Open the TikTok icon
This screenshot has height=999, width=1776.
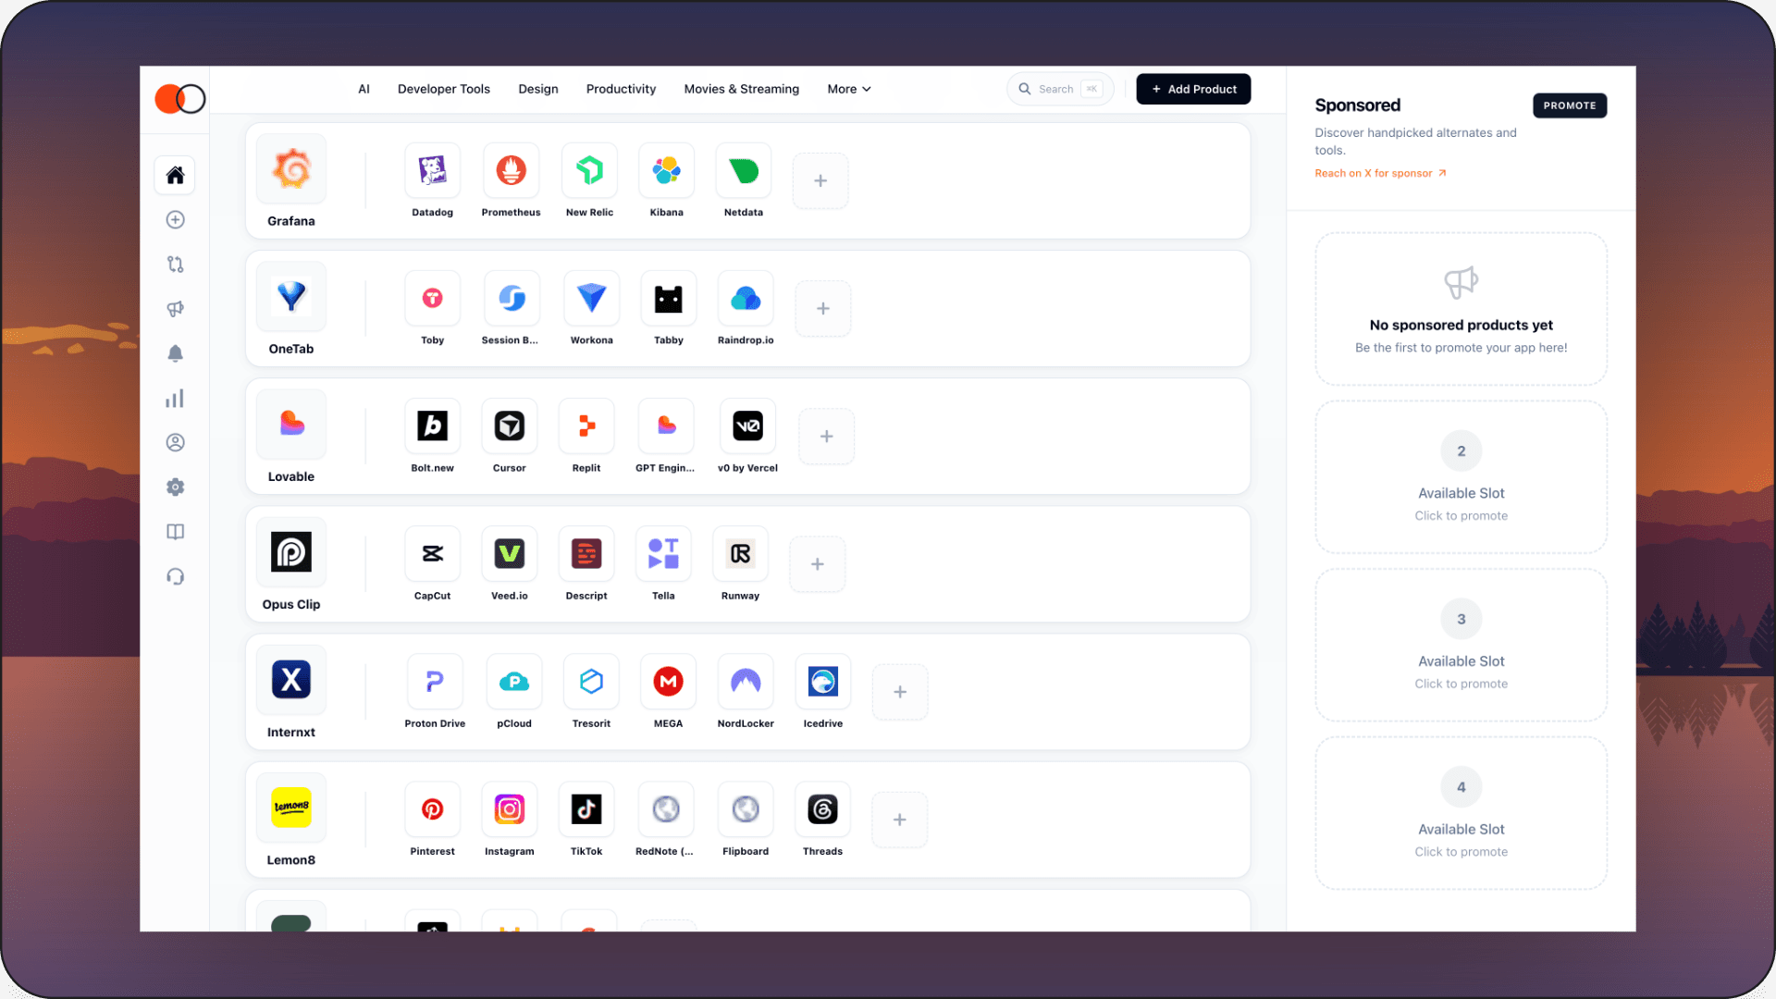pos(586,809)
